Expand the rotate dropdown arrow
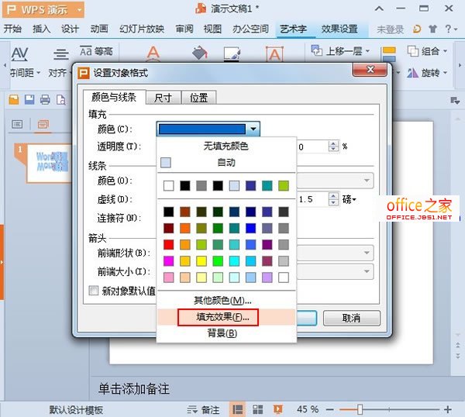This screenshot has height=417, width=465. (445, 73)
